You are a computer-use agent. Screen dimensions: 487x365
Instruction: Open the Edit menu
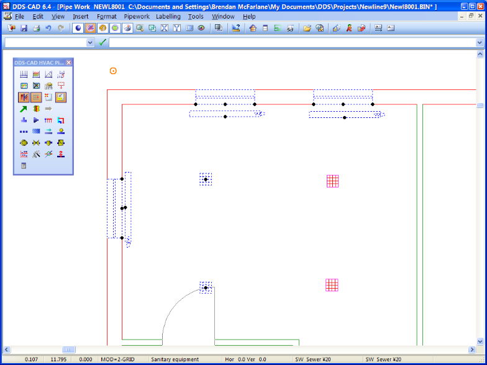[38, 16]
